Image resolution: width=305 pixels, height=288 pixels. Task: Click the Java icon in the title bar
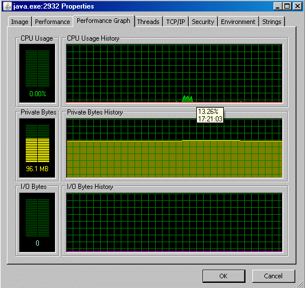[x=7, y=6]
